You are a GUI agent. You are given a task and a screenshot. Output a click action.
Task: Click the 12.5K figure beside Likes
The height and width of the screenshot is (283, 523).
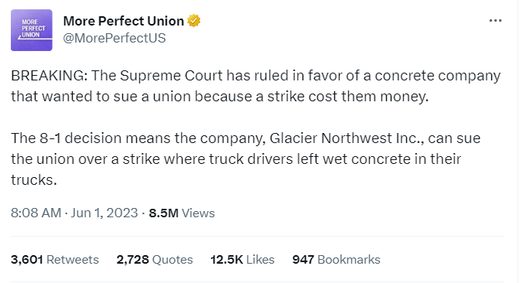point(227,259)
